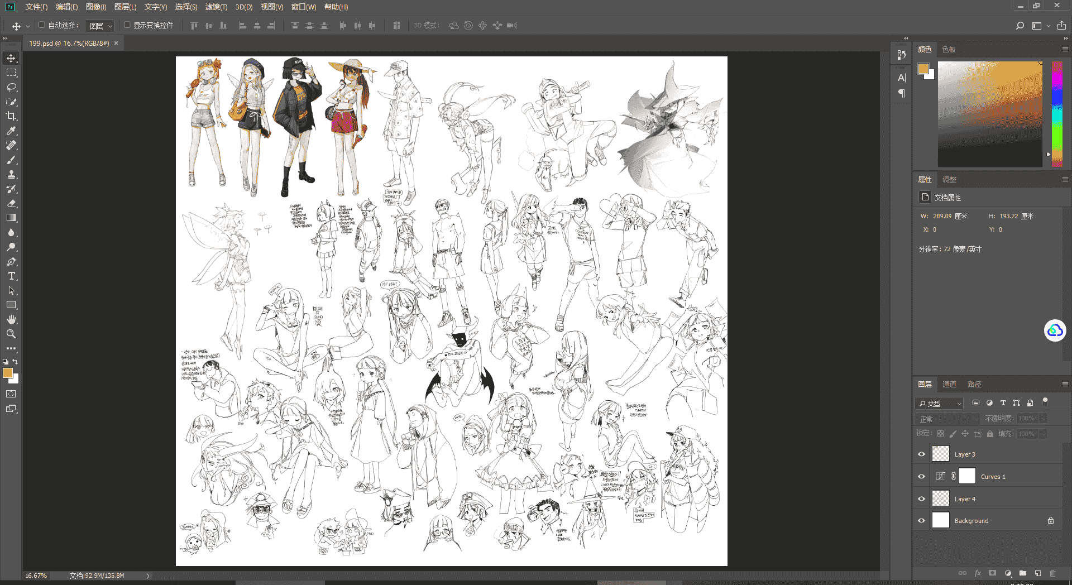
Task: Select the Clone Stamp tool
Action: click(x=11, y=174)
